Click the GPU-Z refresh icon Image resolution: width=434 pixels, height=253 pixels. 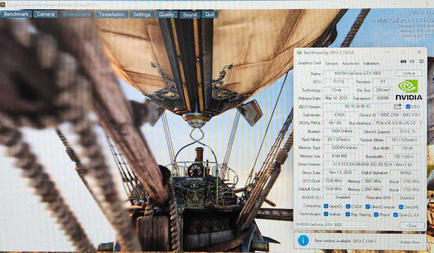click(412, 61)
